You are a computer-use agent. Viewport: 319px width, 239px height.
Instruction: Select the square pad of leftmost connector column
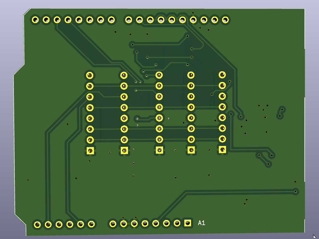(x=90, y=151)
